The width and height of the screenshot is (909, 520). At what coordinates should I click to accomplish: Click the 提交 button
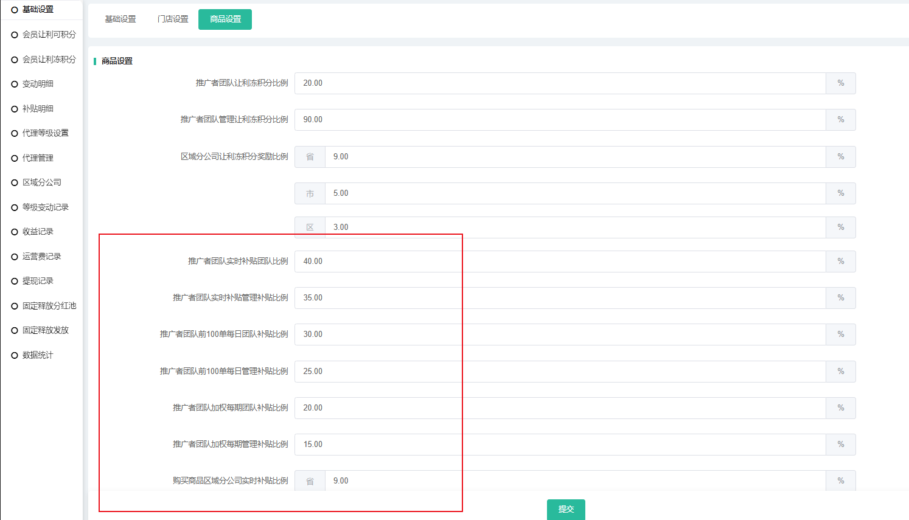(566, 509)
